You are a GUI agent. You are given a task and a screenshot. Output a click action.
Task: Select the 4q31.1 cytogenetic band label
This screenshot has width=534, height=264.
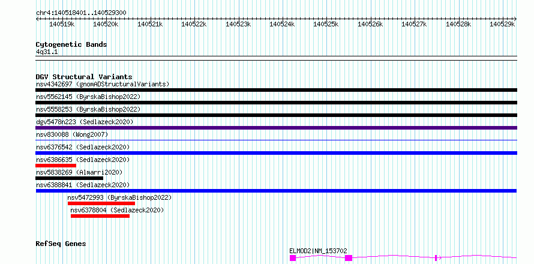tap(47, 52)
